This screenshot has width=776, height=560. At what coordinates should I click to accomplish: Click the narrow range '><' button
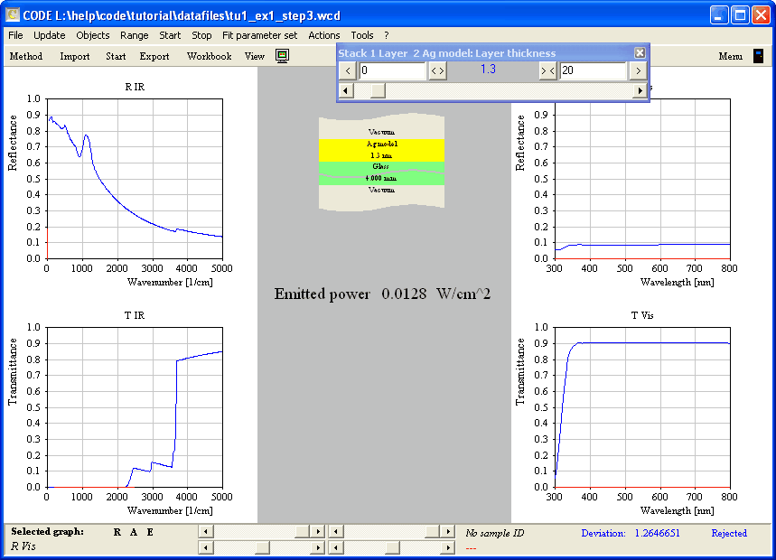click(547, 70)
